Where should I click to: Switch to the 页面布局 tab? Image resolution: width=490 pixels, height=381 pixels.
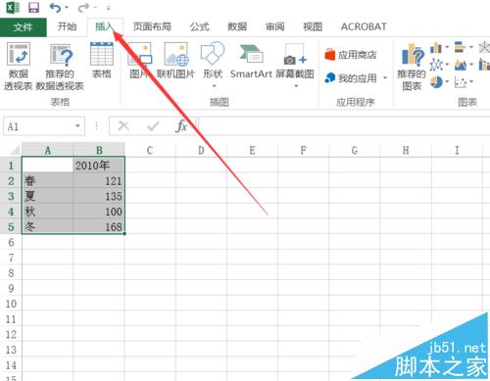coord(152,26)
